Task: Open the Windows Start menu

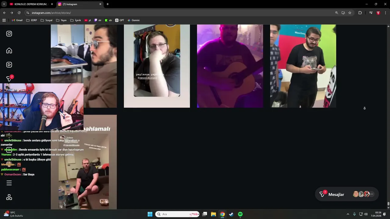Action: click(x=150, y=214)
